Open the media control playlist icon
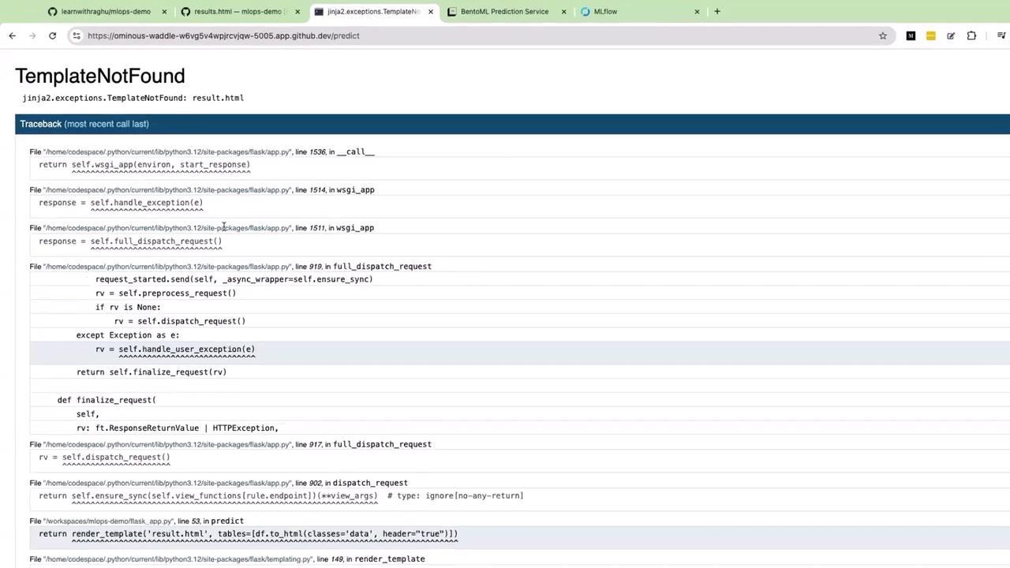 (x=1001, y=35)
